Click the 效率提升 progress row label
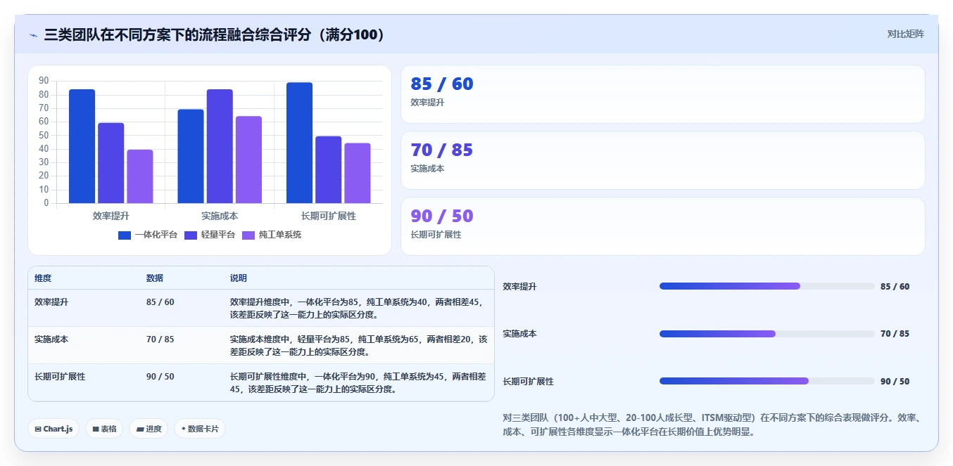953x466 pixels. [x=519, y=286]
